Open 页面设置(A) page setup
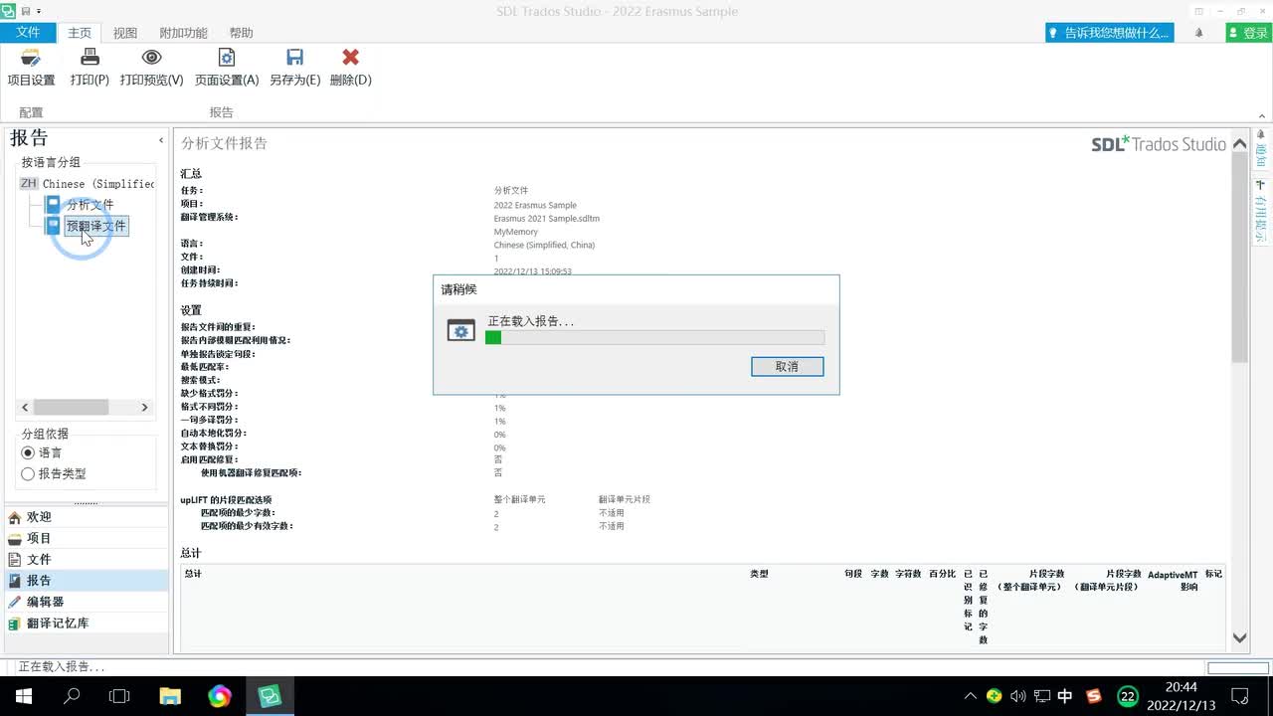Screen dimensions: 1273x716 click(227, 68)
